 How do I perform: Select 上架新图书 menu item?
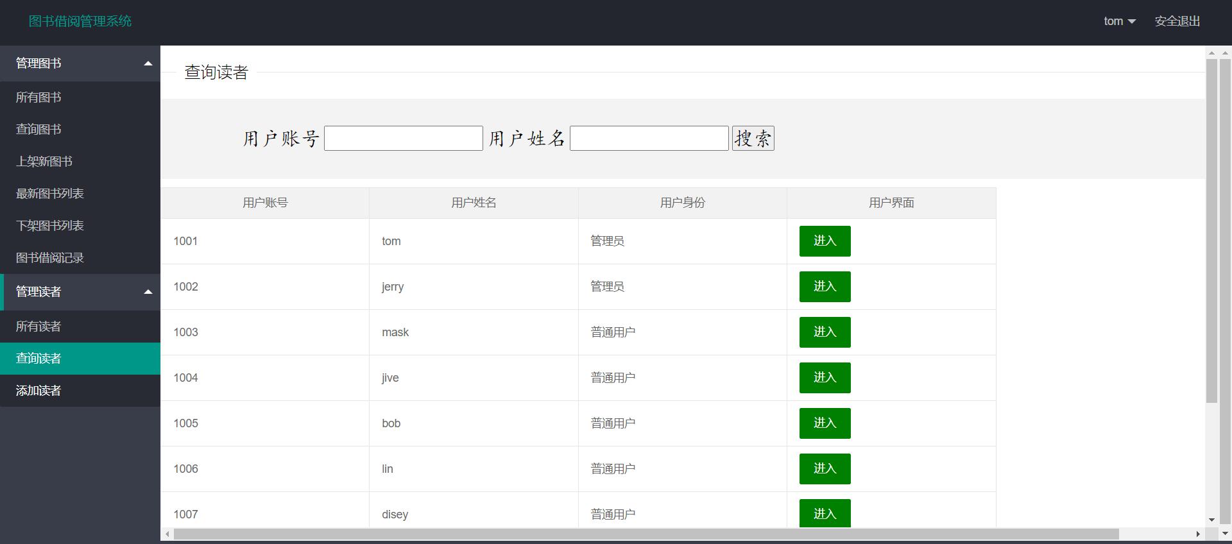(x=80, y=162)
